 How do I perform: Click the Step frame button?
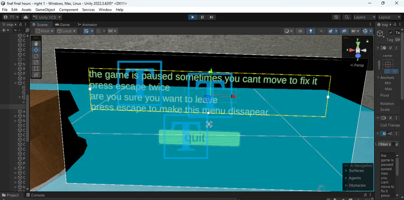pyautogui.click(x=211, y=17)
